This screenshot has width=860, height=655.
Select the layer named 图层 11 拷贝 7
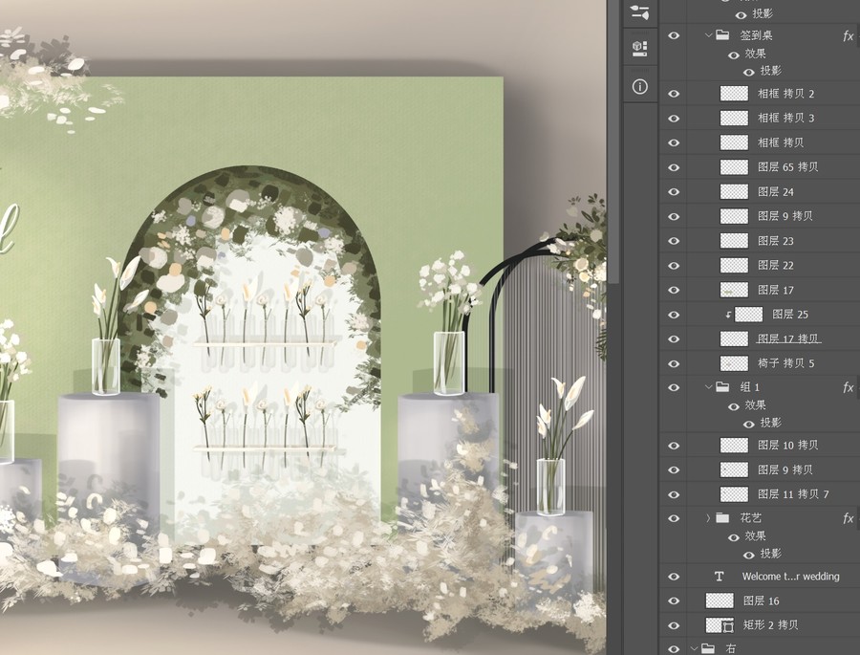point(793,494)
